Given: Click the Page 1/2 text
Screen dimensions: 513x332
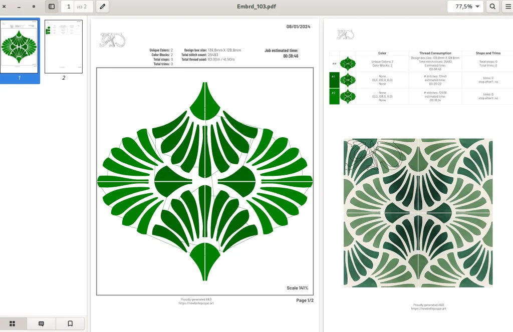Looking at the screenshot, I should tap(305, 300).
